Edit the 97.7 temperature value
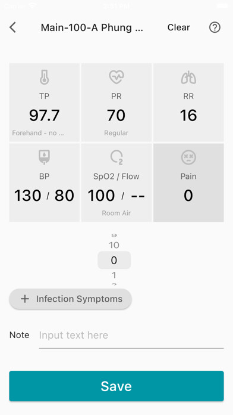Image resolution: width=233 pixels, height=415 pixels. click(45, 116)
